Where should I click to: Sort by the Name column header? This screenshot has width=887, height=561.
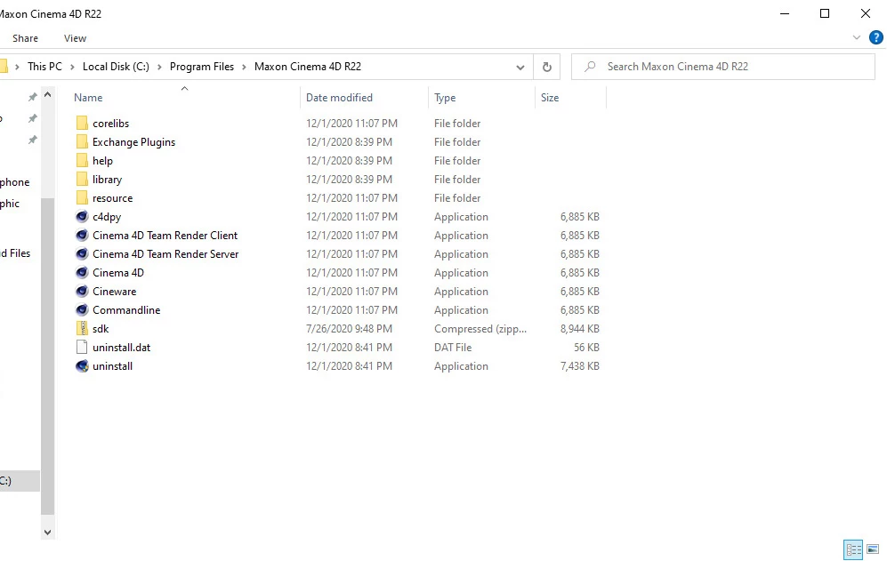[184, 97]
